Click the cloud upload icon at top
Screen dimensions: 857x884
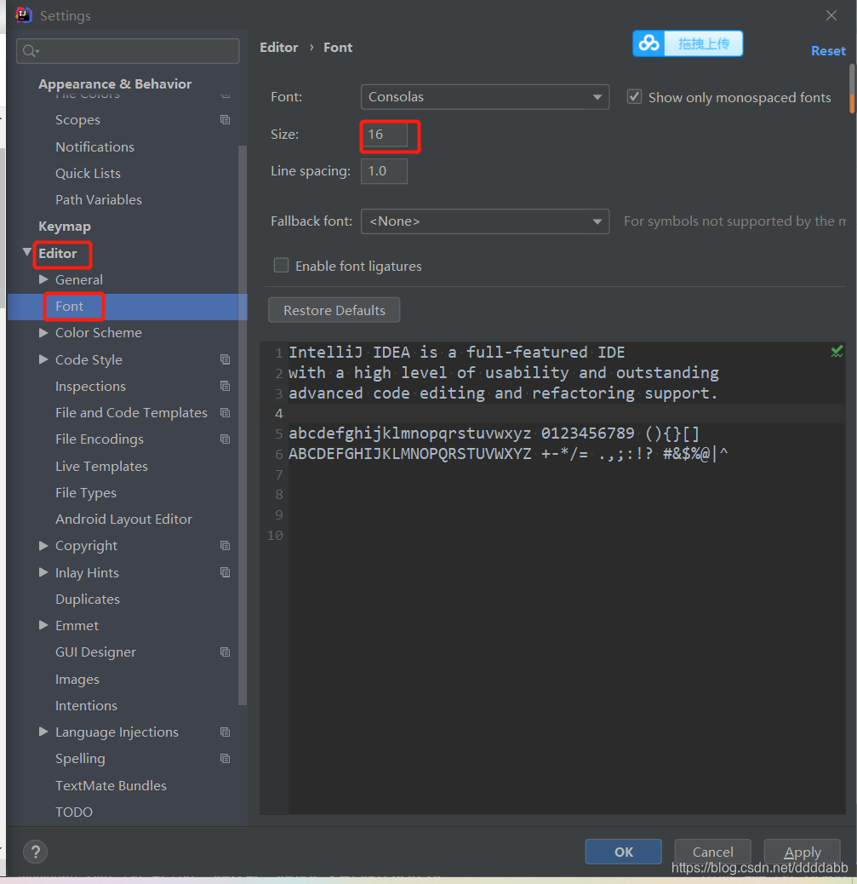(649, 43)
